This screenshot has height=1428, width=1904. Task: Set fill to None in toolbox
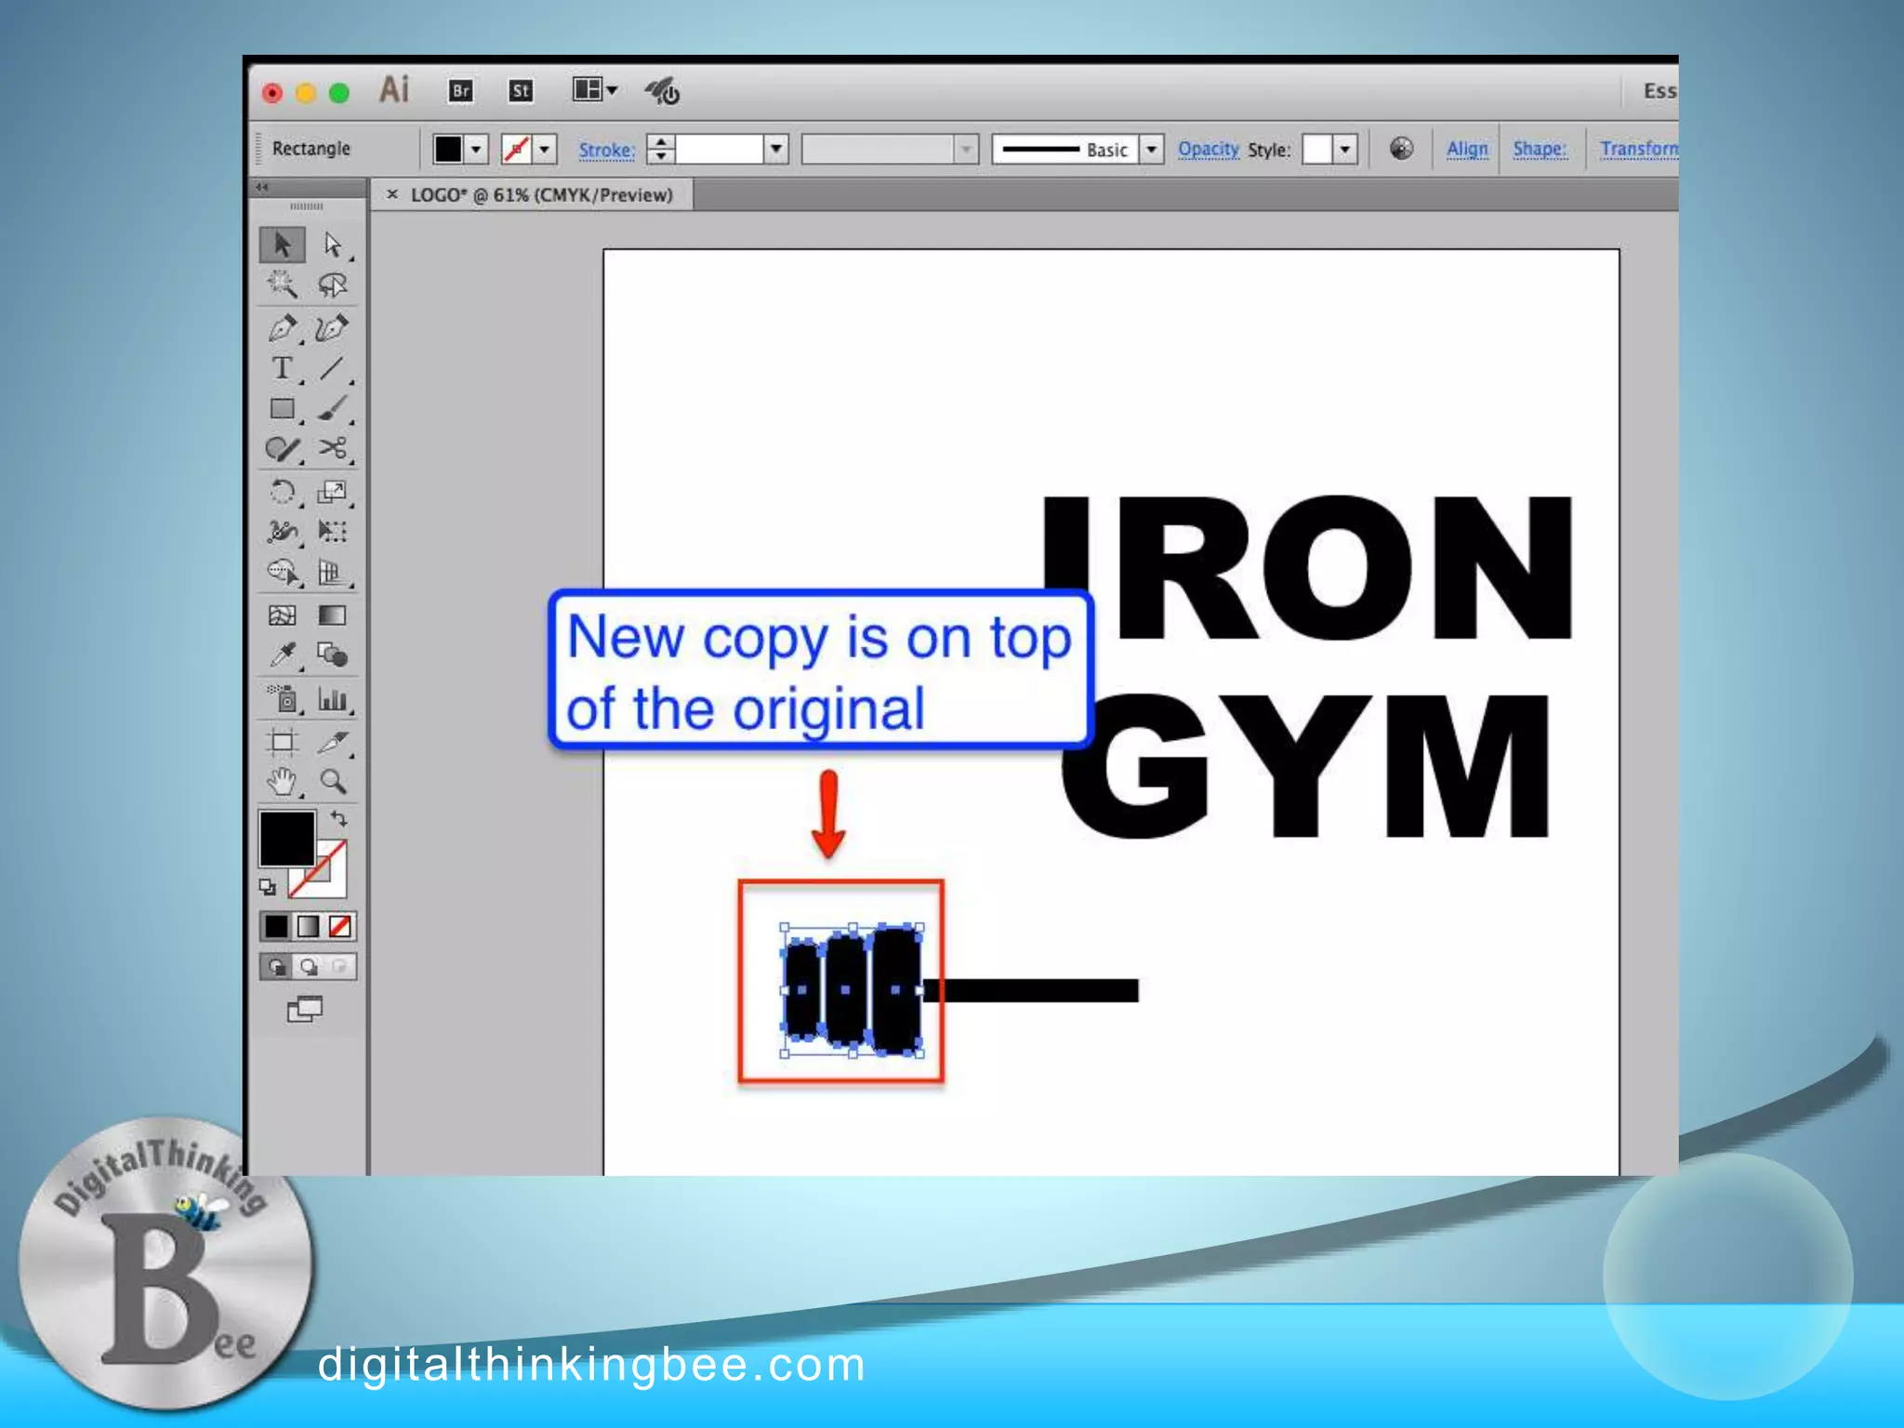coord(340,926)
